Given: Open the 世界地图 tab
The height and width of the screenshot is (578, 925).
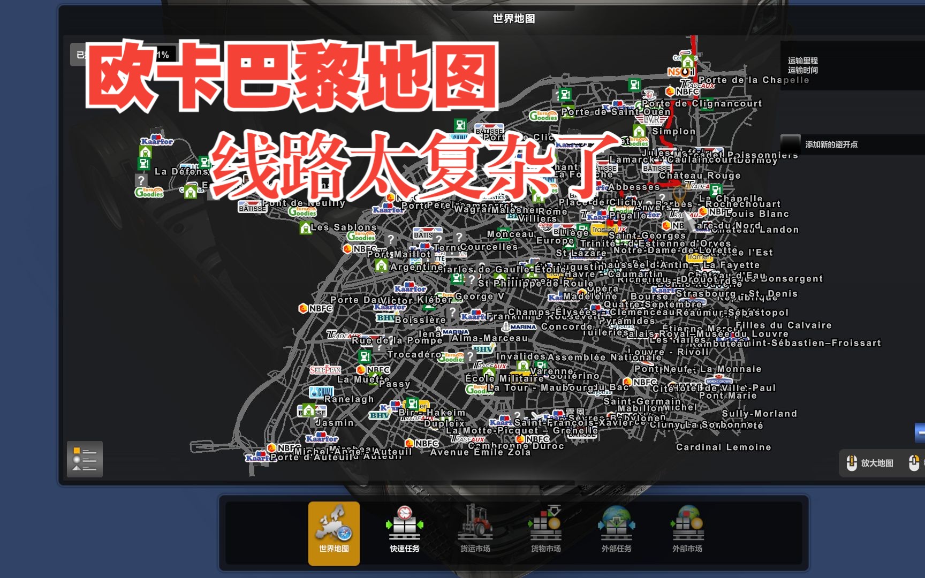Looking at the screenshot, I should point(334,533).
